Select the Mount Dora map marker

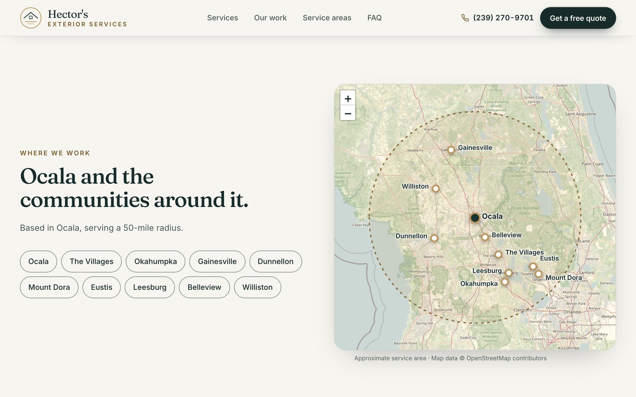coord(539,274)
